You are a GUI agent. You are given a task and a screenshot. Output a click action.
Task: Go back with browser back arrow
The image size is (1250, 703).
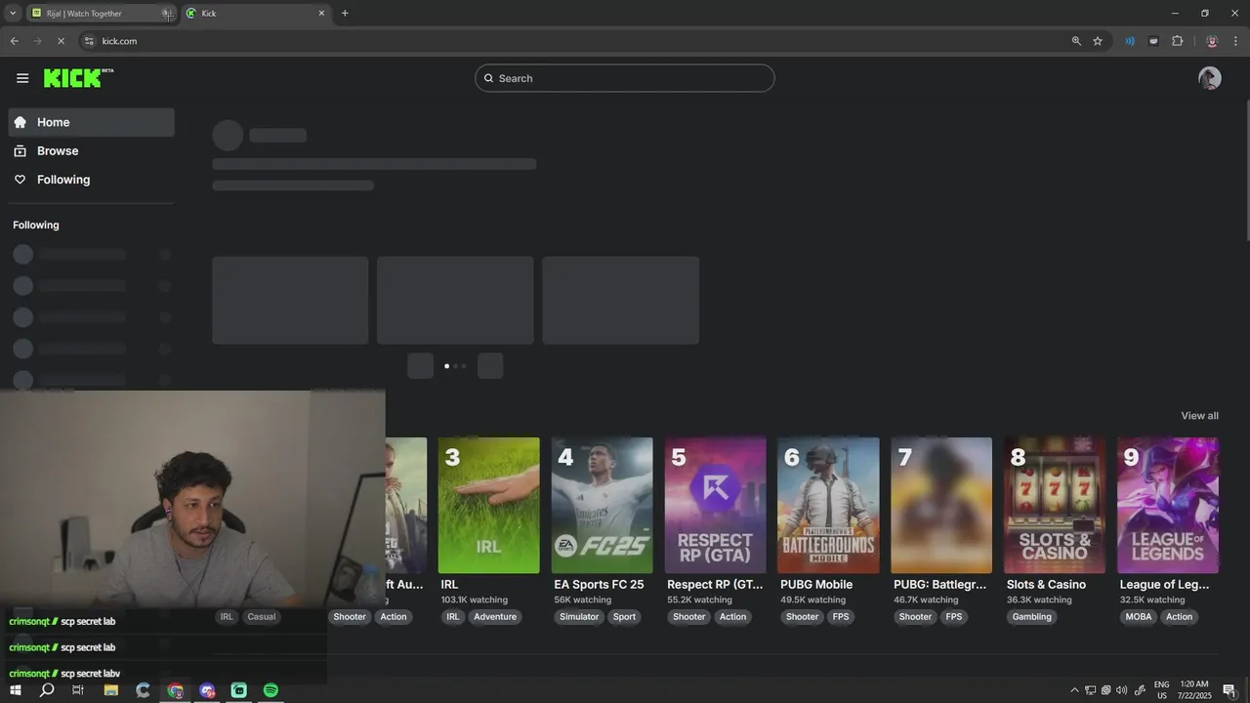(14, 41)
